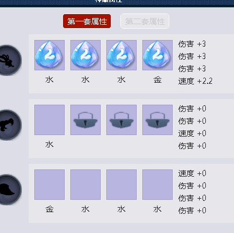The height and width of the screenshot is (233, 234).
Task: Select the 第一套属性 tab
Action: pos(87,21)
